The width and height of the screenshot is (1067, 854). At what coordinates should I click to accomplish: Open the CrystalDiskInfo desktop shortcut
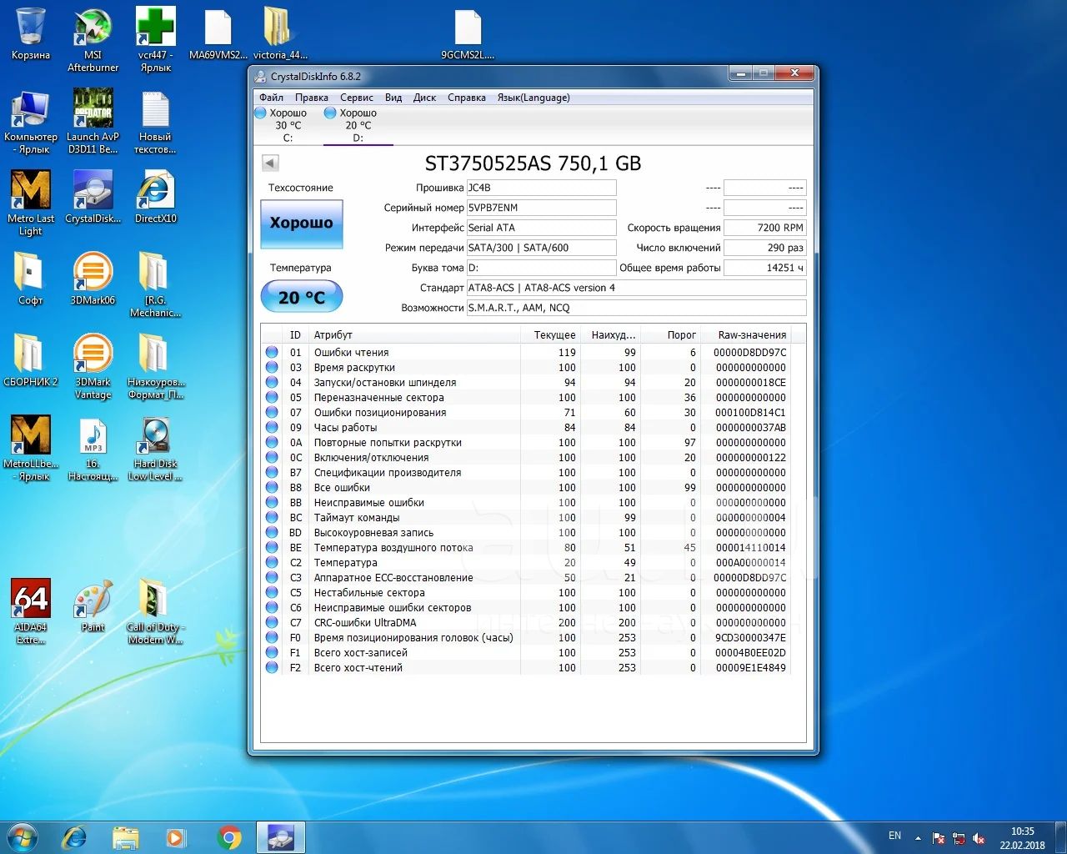pyautogui.click(x=93, y=198)
